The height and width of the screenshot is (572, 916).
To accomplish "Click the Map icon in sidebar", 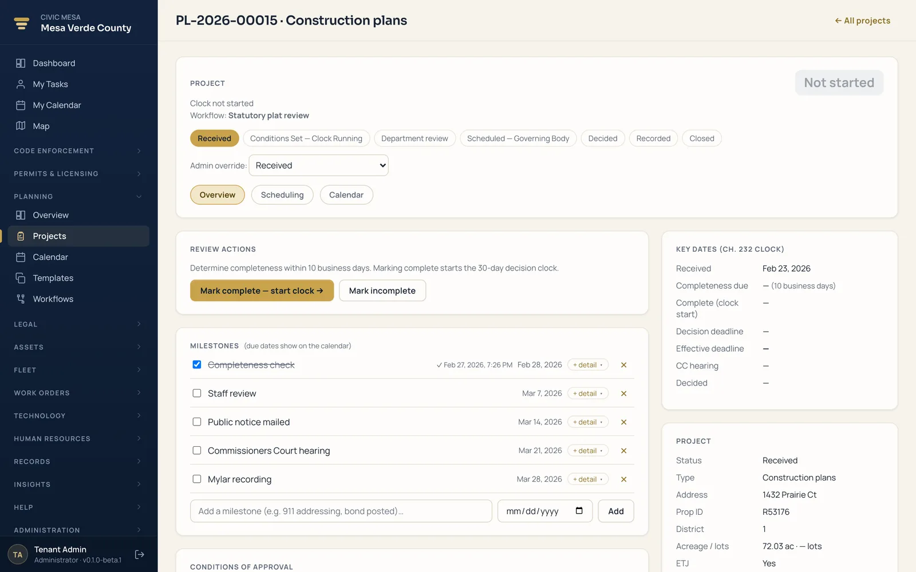I will [x=21, y=126].
